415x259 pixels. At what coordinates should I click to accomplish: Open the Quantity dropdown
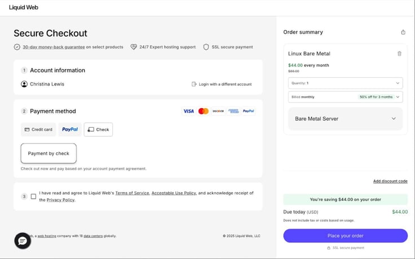pos(346,83)
